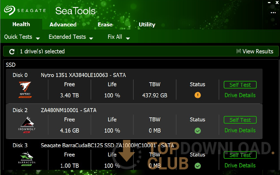Click the green check status icon for Disk 3
Screen dimensions: 280x175
(x=198, y=166)
